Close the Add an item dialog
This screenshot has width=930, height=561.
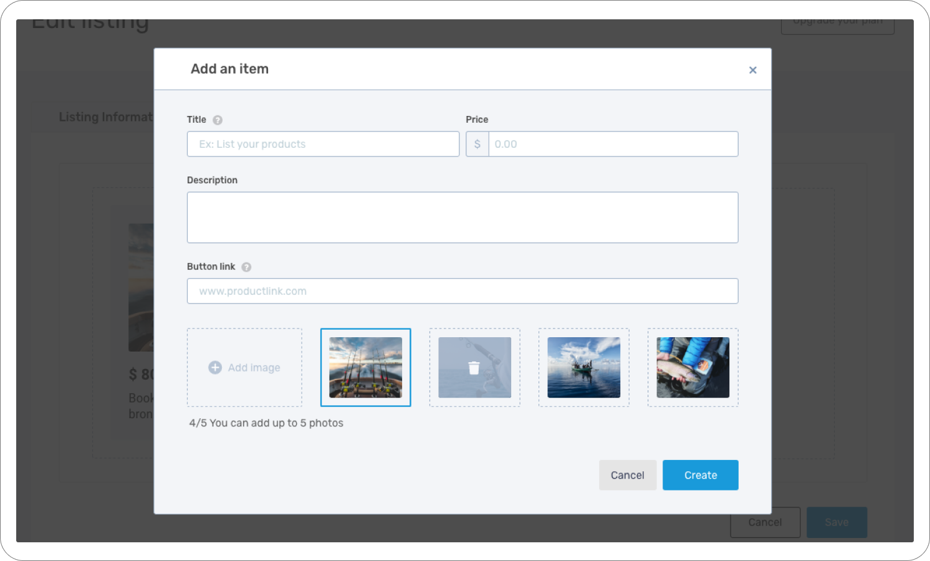tap(752, 70)
